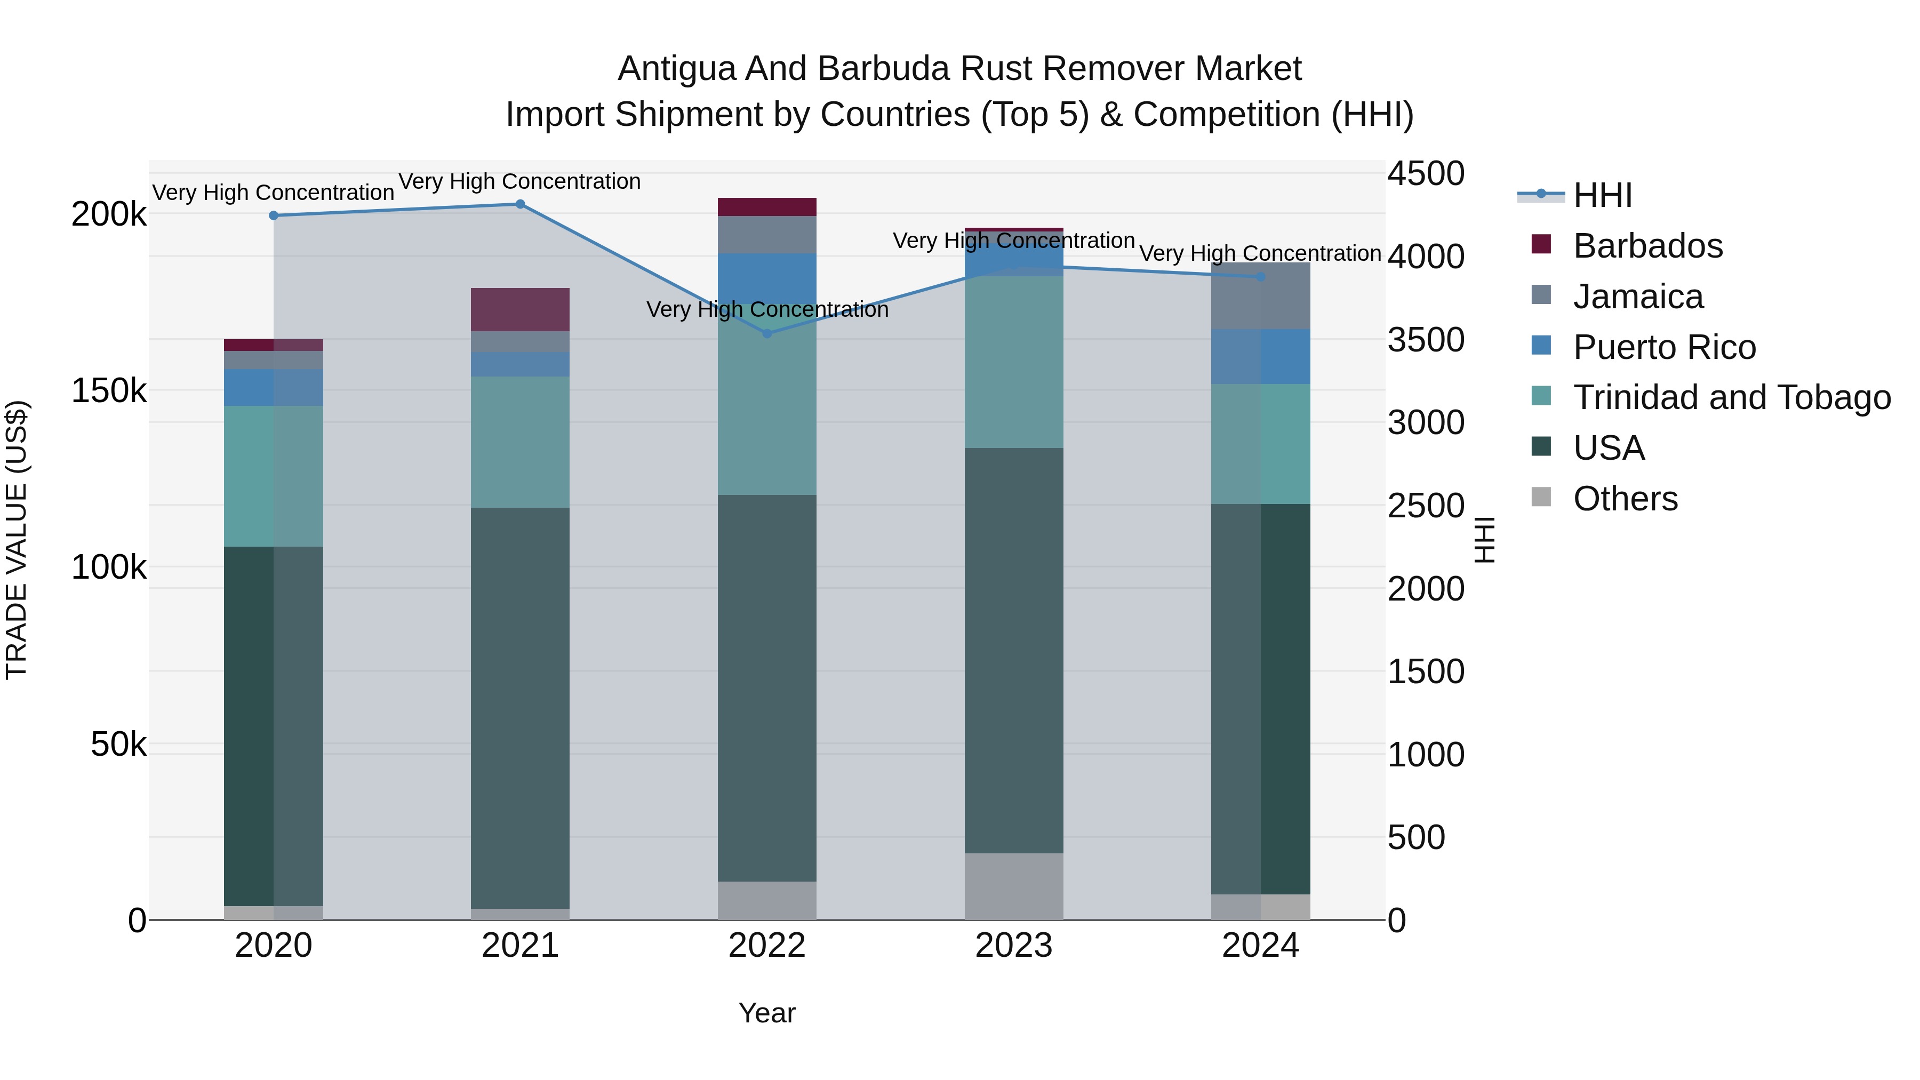Click the 2021 Very High Concentration annotation
Image resolution: width=1920 pixels, height=1080 pixels.
click(520, 181)
